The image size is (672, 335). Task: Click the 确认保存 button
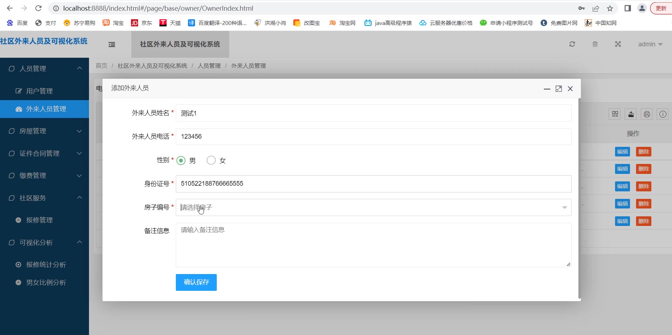pyautogui.click(x=196, y=282)
